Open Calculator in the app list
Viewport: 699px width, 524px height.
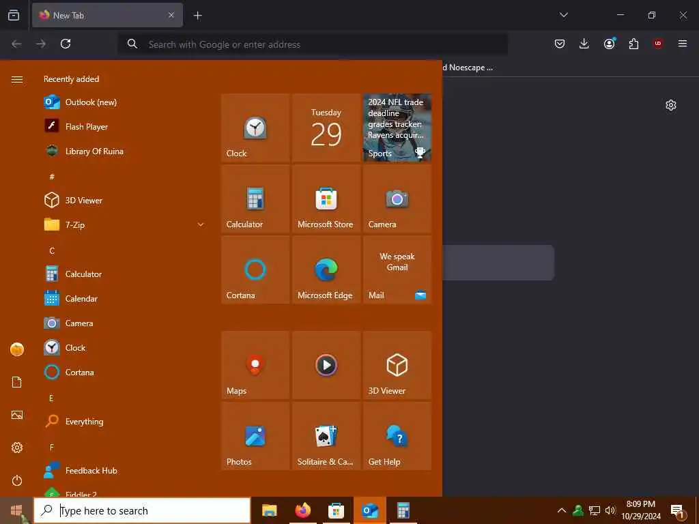(x=125, y=274)
